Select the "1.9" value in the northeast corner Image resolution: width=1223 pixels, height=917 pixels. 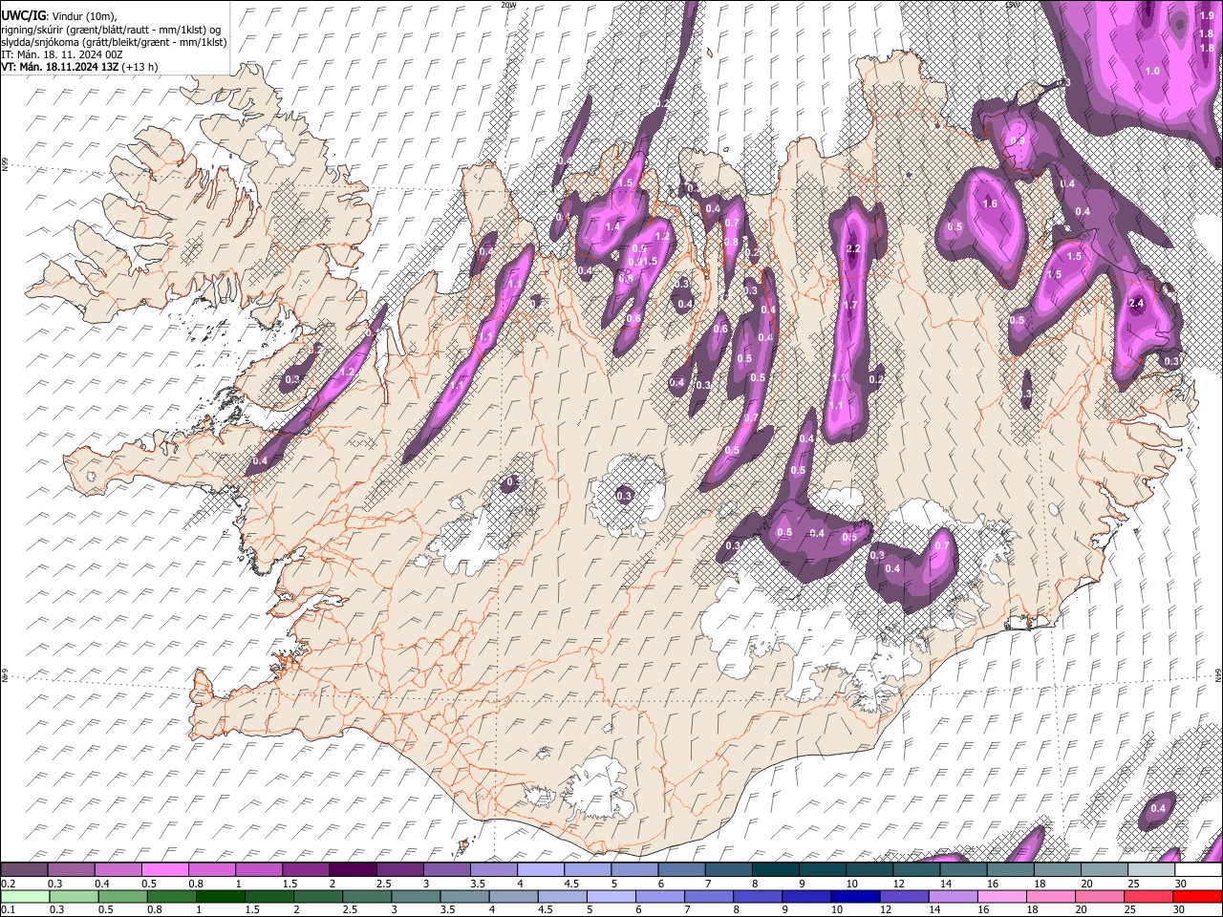(x=1207, y=16)
